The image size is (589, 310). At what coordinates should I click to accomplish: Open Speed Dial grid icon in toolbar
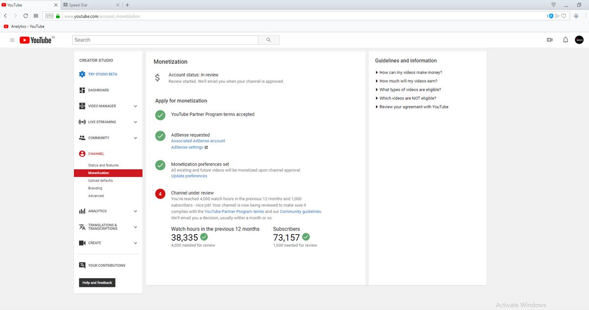coord(36,16)
